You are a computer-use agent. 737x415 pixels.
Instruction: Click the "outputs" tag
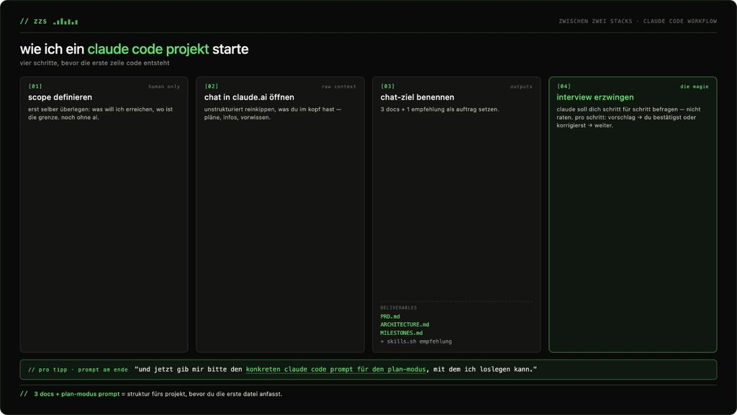point(521,86)
